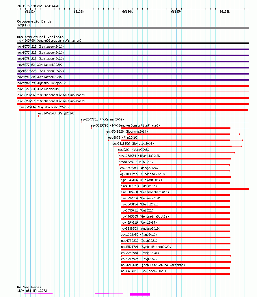Click the black nsv4345788 variant bar

pyautogui.click(x=133, y=43)
